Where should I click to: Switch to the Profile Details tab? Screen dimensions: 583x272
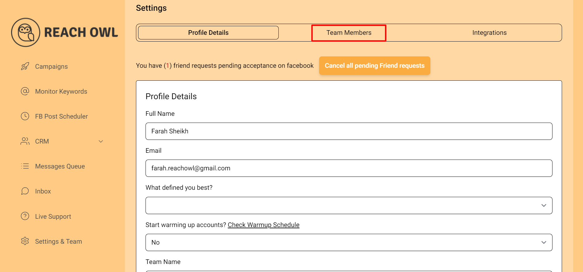click(208, 33)
